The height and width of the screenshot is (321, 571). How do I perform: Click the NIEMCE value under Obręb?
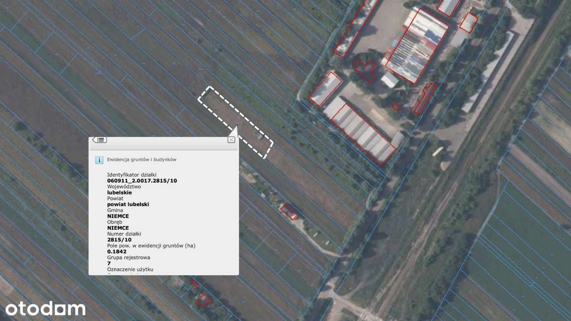coord(118,228)
